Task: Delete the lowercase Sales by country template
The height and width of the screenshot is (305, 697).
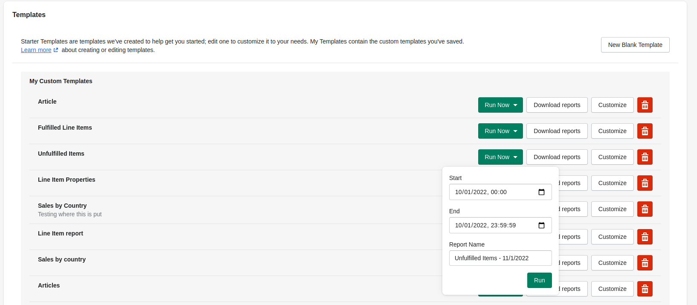Action: (645, 263)
